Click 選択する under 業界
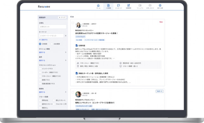 pyautogui.click(x=42, y=60)
